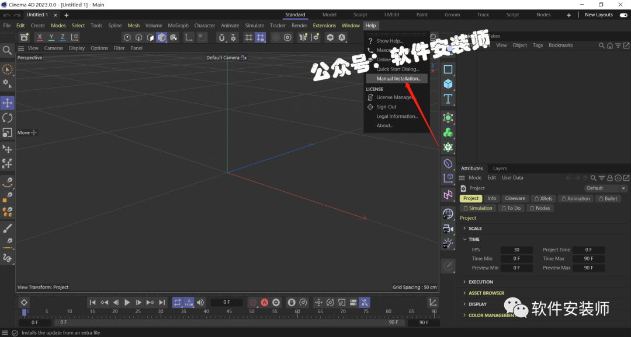Screen dimensions: 631x337
Task: Open the viewport Display menu
Action: (77, 48)
